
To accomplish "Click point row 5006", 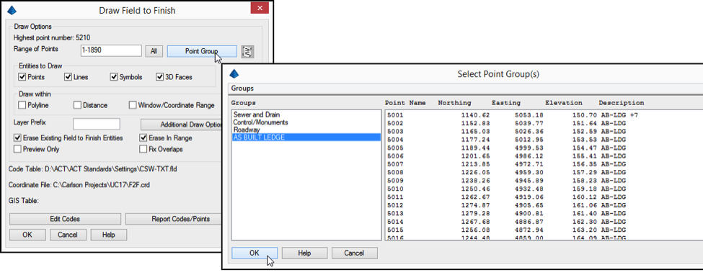I will point(544,155).
